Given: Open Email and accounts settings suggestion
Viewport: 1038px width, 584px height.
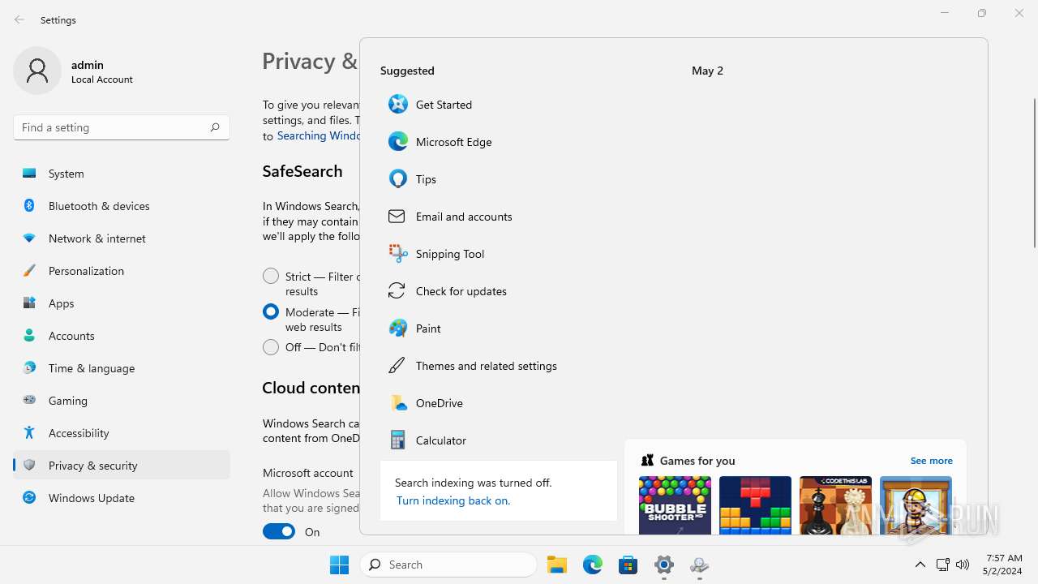Looking at the screenshot, I should (x=498, y=217).
